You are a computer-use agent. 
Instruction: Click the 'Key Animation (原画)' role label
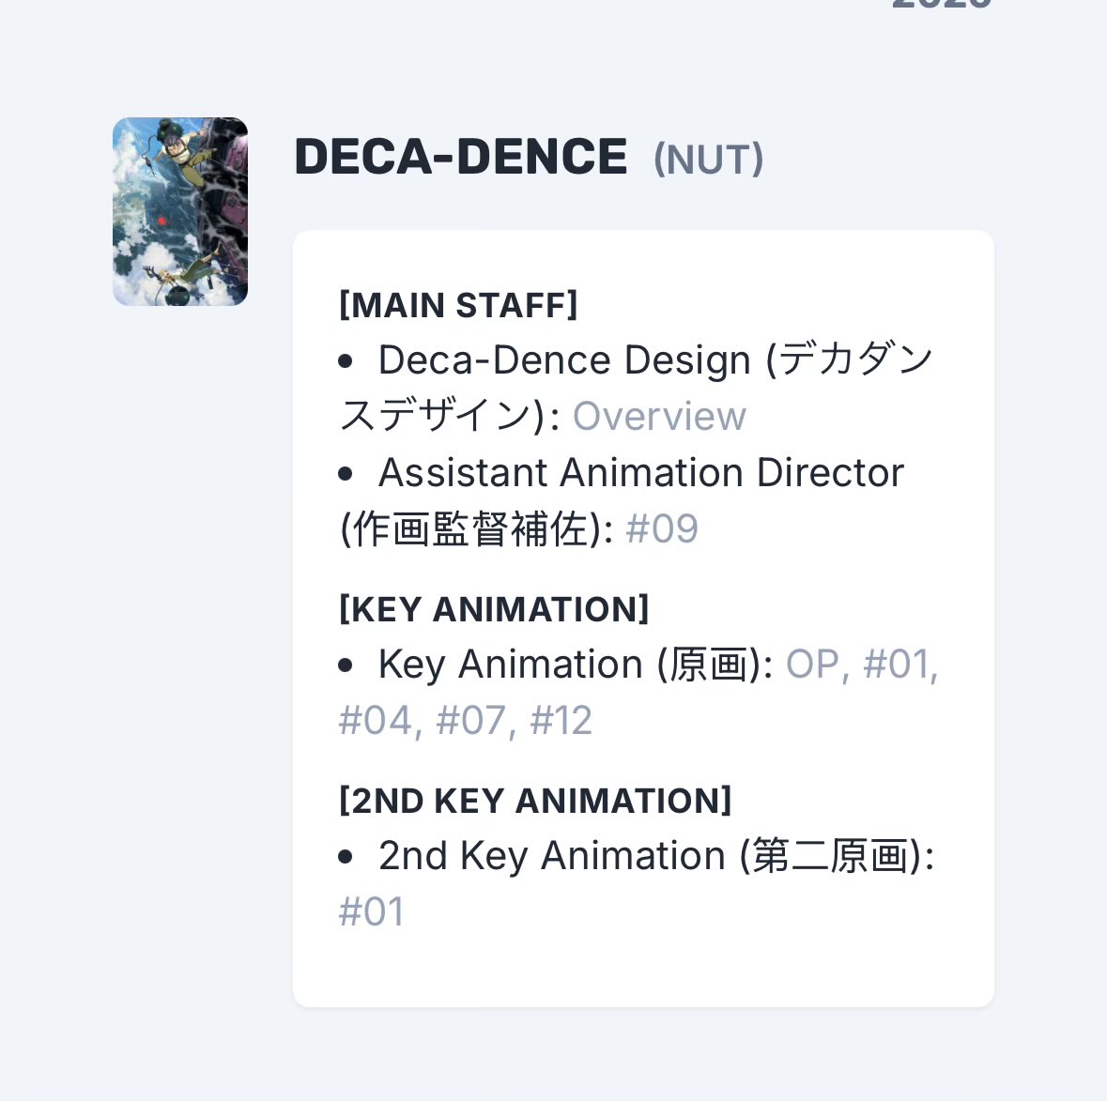point(575,665)
